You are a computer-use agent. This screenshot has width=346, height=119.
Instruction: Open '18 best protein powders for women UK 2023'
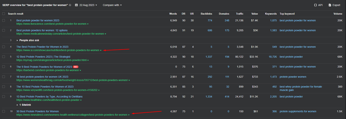tap(42, 77)
